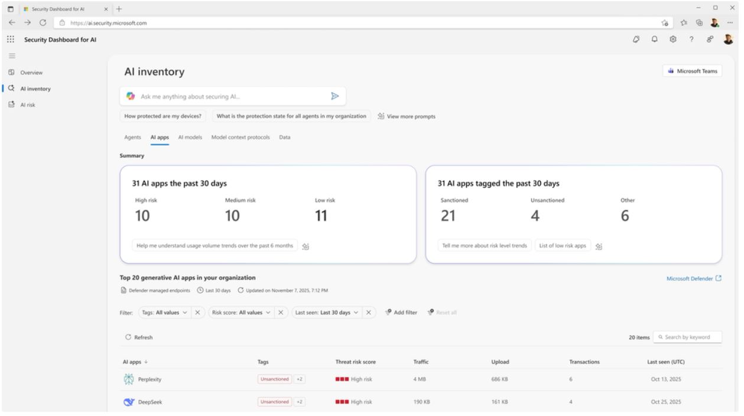
Task: Sort by the AI apps column header
Action: [x=131, y=361]
